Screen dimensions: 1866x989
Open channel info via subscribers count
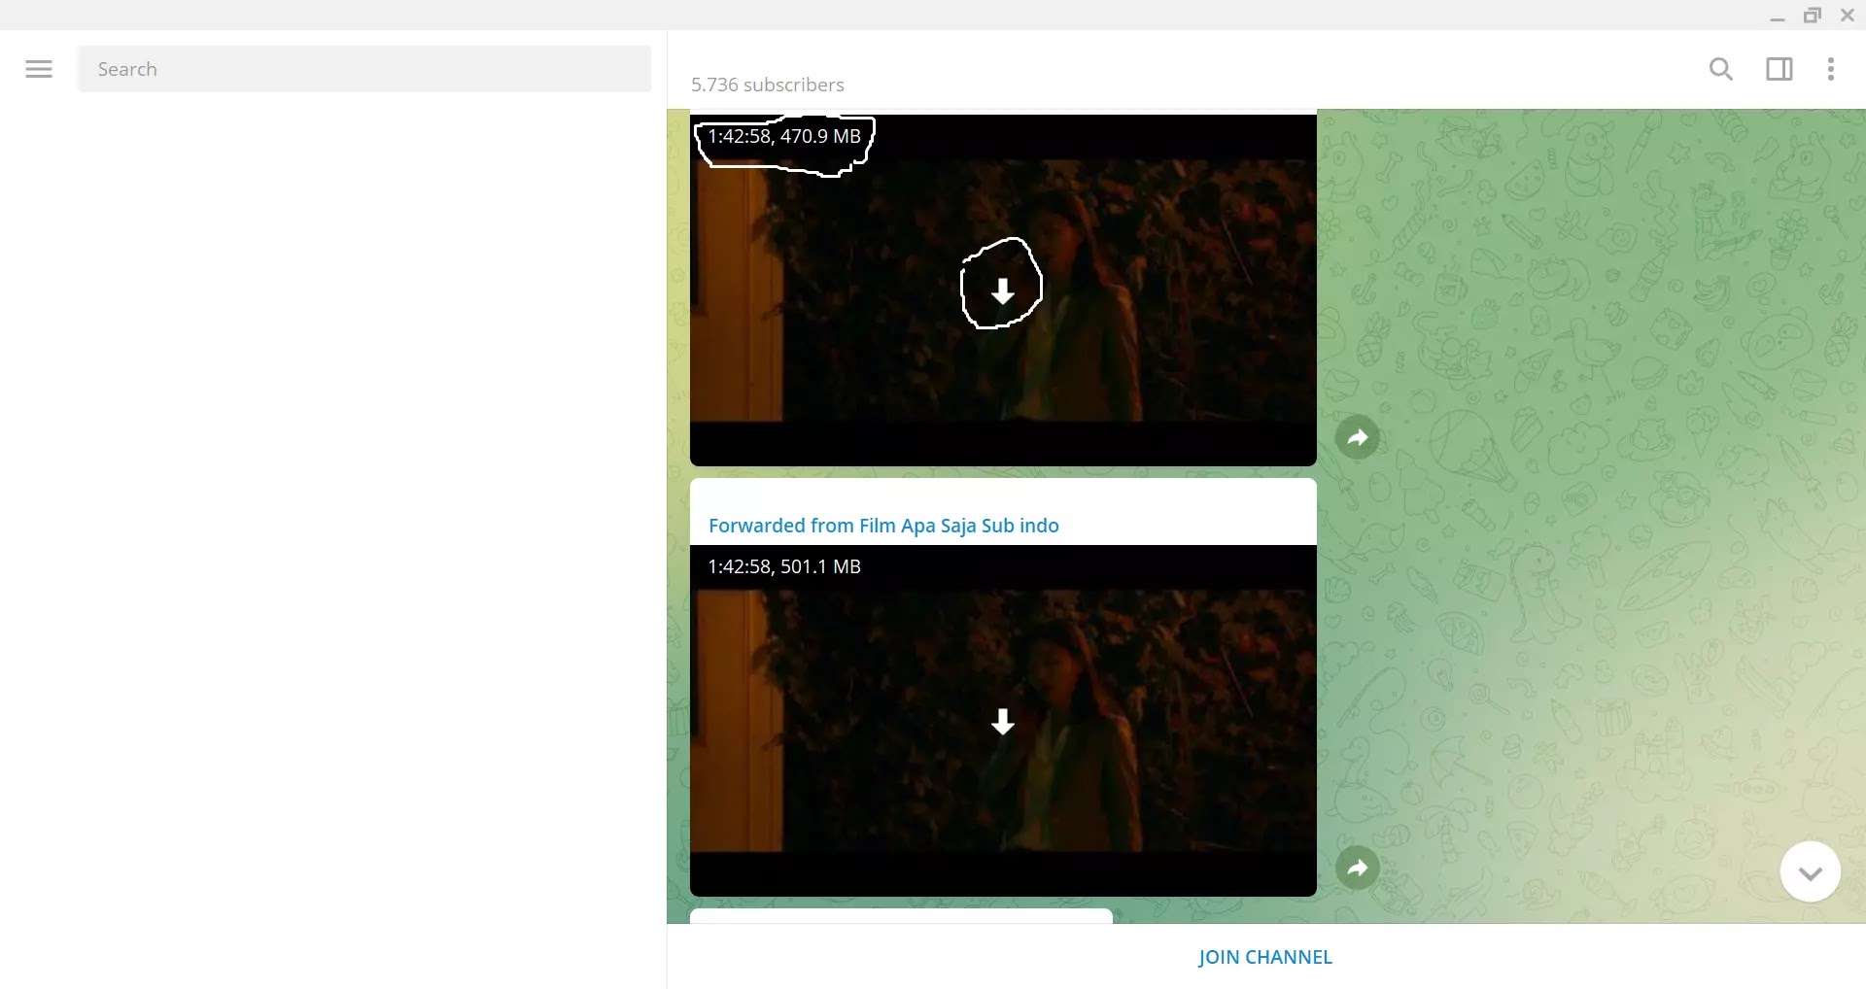pyautogui.click(x=768, y=85)
